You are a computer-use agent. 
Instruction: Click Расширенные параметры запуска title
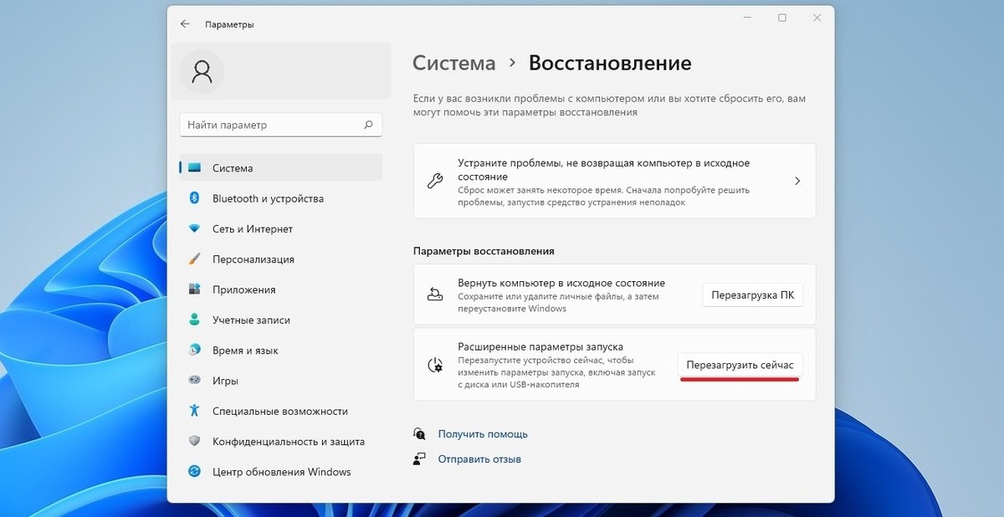540,346
